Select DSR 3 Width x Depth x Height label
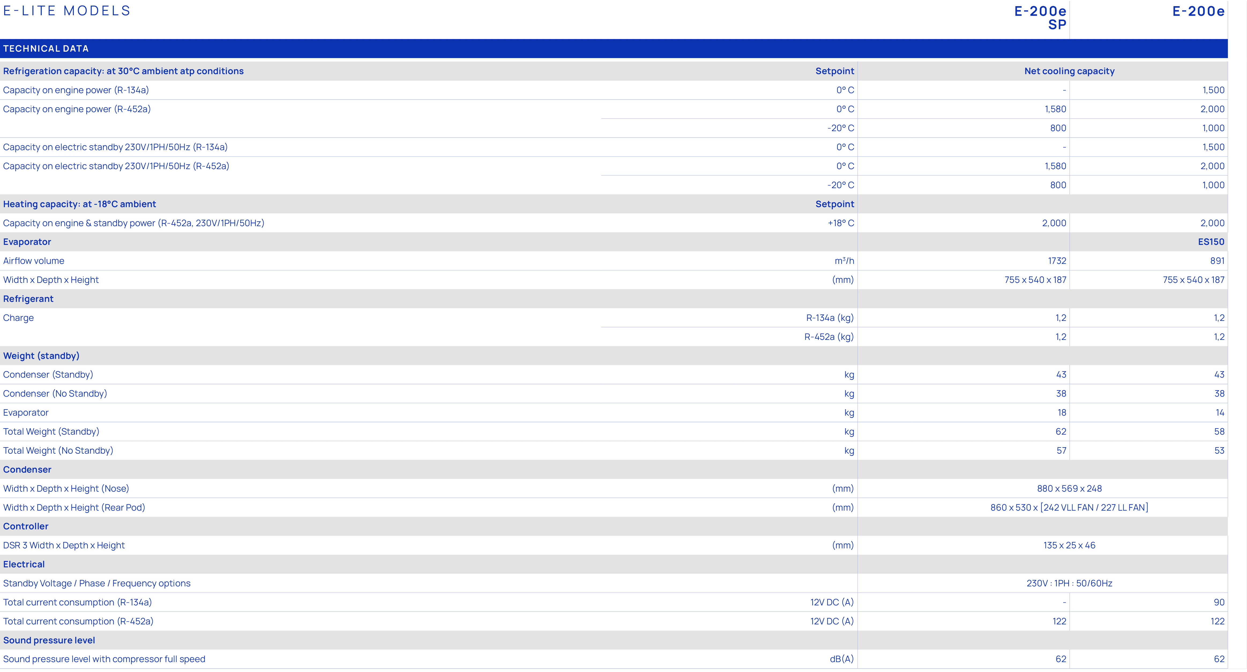 (x=64, y=545)
